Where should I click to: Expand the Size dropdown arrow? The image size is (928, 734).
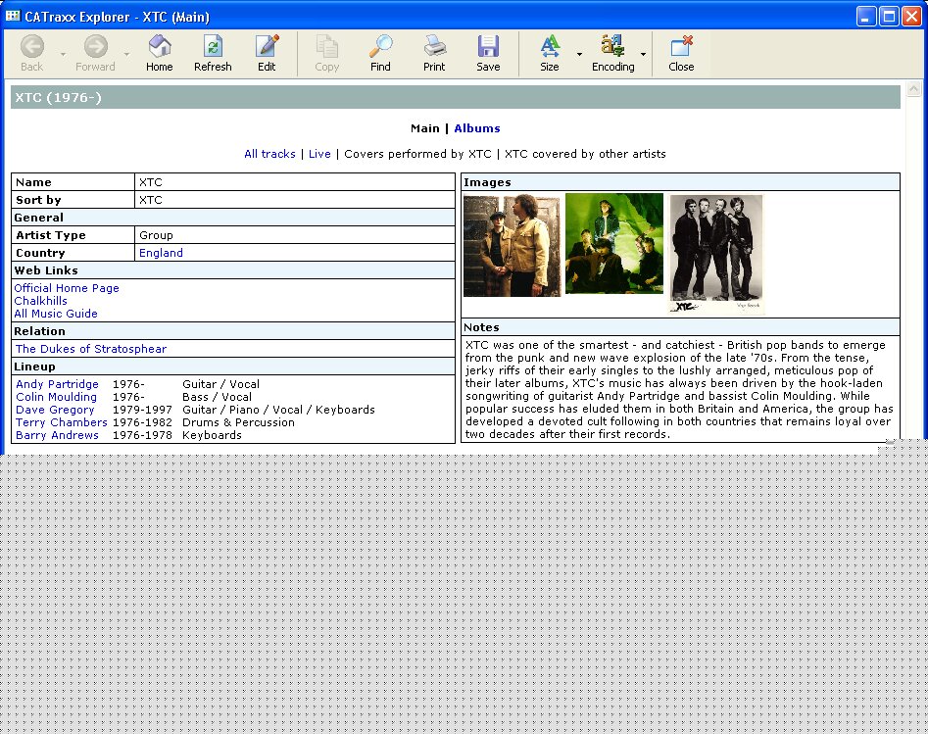click(x=579, y=55)
